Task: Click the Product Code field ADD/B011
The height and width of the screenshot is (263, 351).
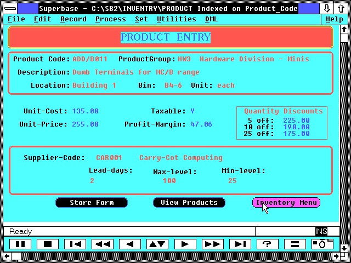Action: (90, 59)
